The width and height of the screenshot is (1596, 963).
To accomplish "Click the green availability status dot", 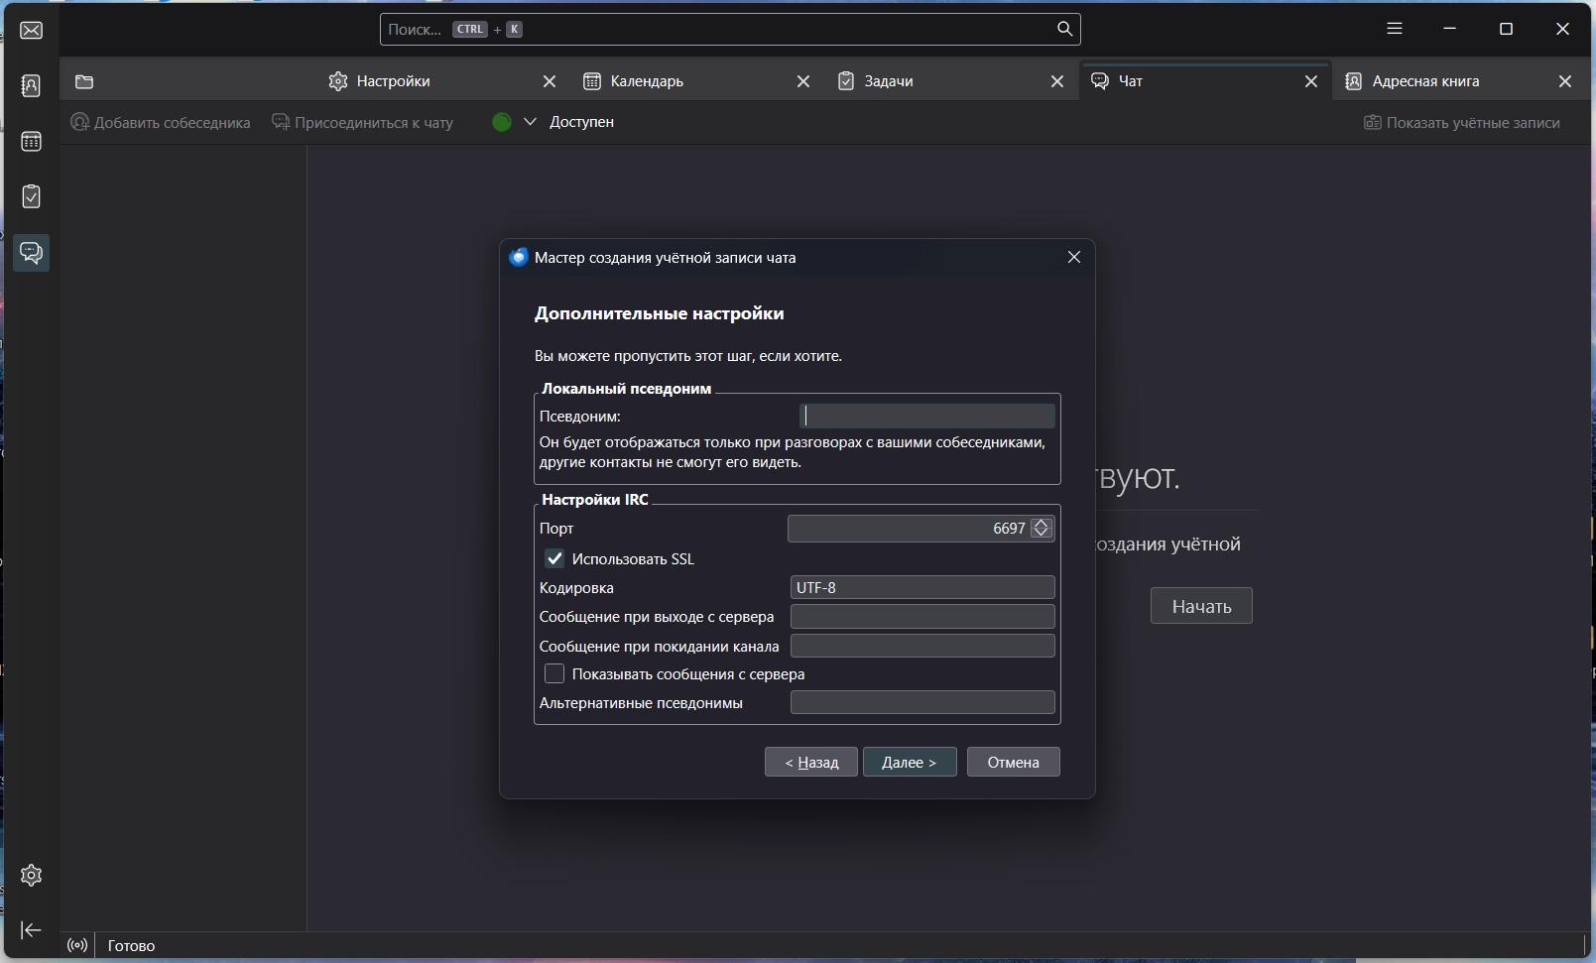I will (x=502, y=122).
